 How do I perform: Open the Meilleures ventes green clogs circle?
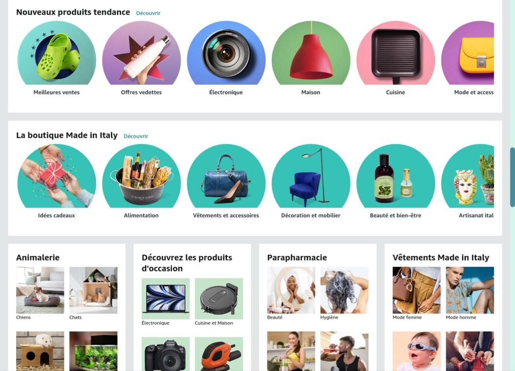pyautogui.click(x=56, y=53)
